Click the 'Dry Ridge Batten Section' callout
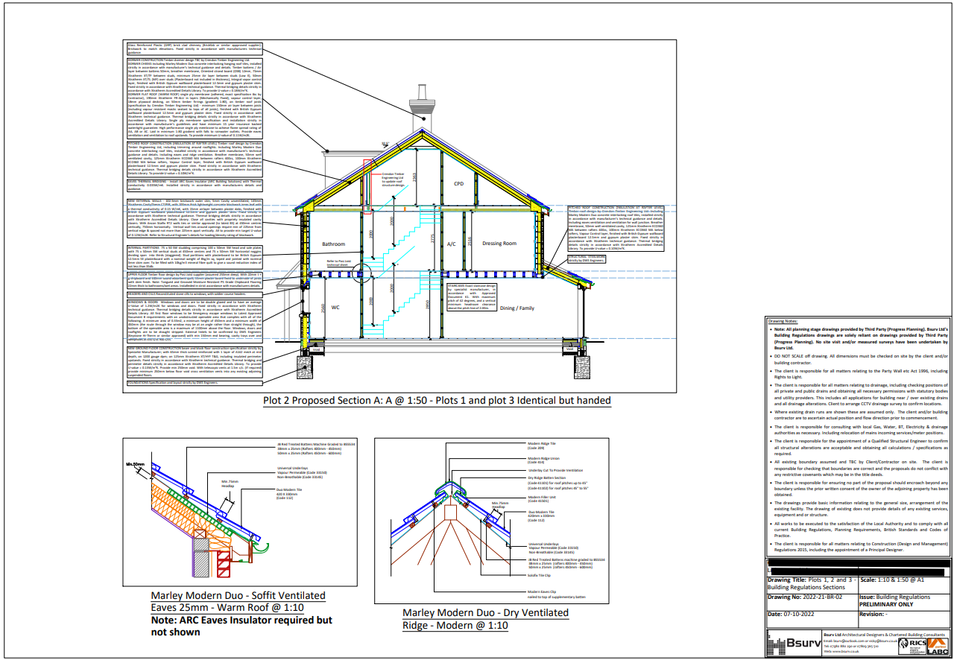Screen dimensions: 954x660 click(557, 482)
